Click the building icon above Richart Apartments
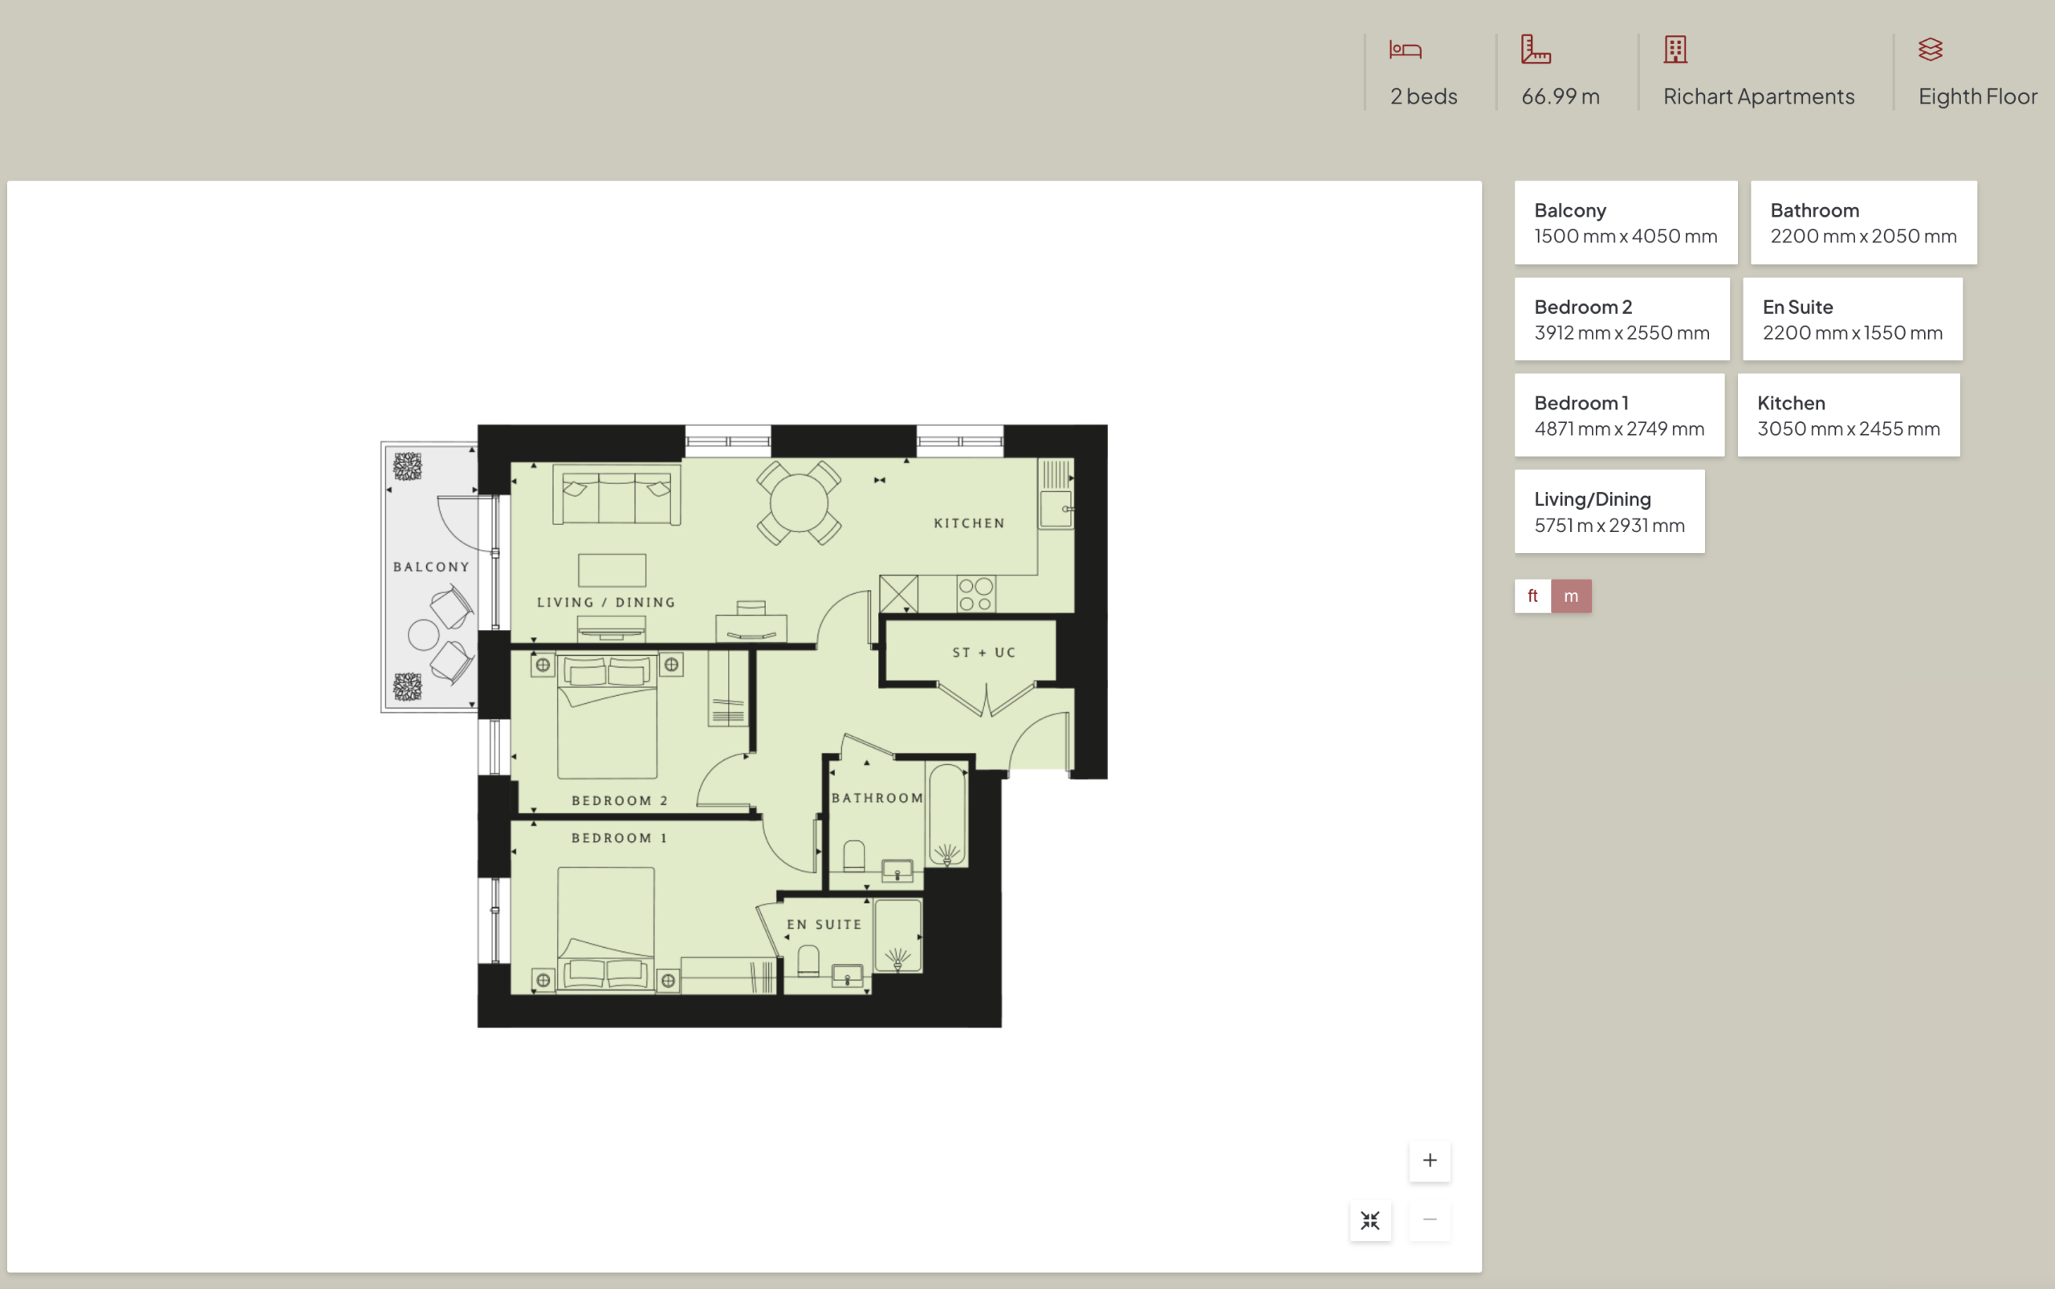This screenshot has width=2055, height=1289. 1675,50
